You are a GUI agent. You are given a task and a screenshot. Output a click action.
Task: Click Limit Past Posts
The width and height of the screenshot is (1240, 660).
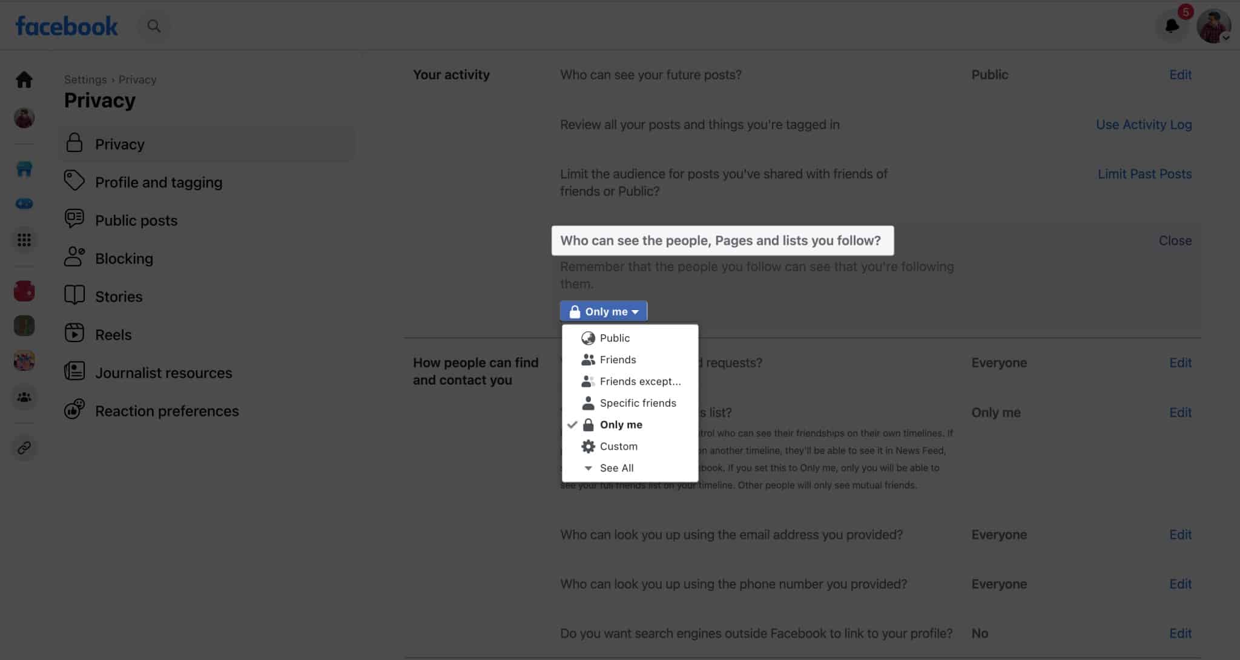(1144, 174)
